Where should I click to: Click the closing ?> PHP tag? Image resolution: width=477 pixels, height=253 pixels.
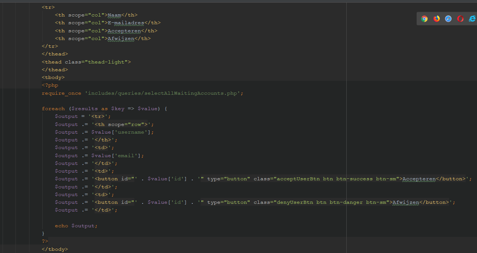[45, 241]
